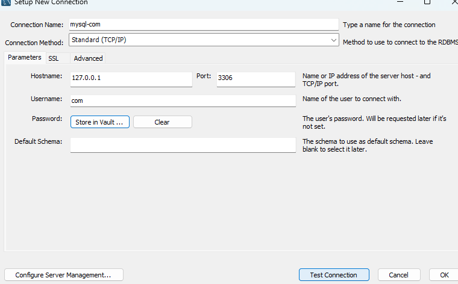Click the 'Name of the user to connect with' hint

point(352,99)
